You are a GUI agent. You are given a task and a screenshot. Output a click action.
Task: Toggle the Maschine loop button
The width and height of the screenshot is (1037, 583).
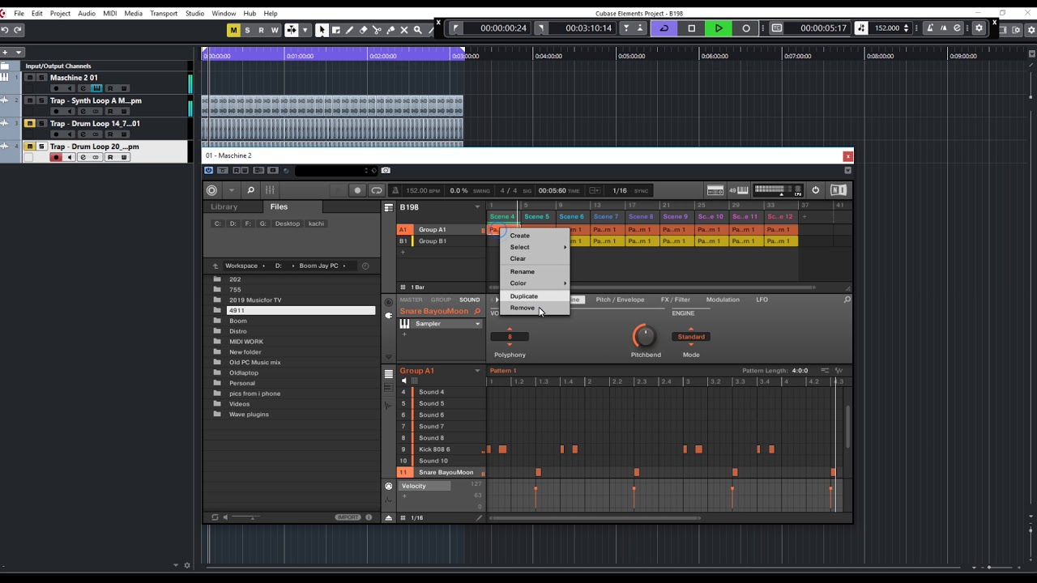coord(377,190)
